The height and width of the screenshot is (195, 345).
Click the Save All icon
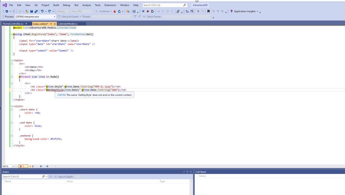coord(36,12)
